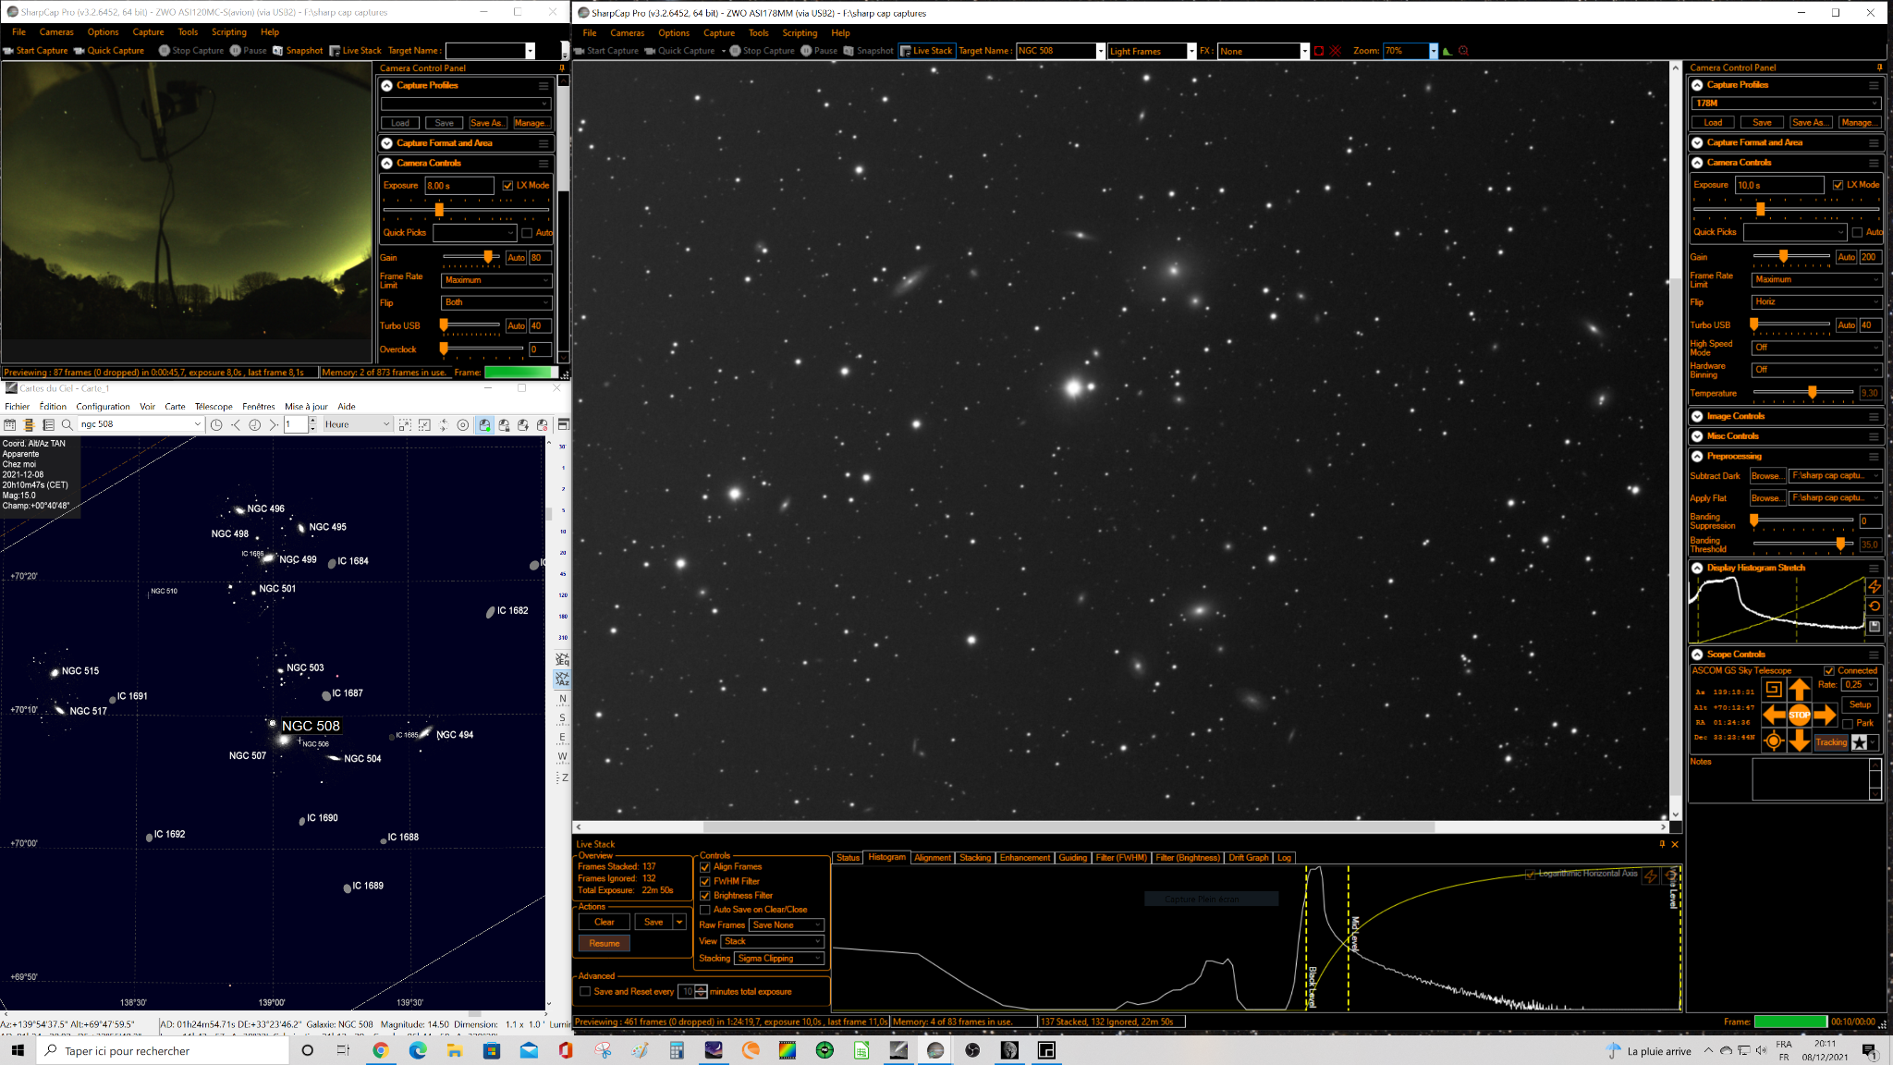
Task: Click the calendar icon in Cartes du Ciel toolbar
Action: [x=9, y=424]
